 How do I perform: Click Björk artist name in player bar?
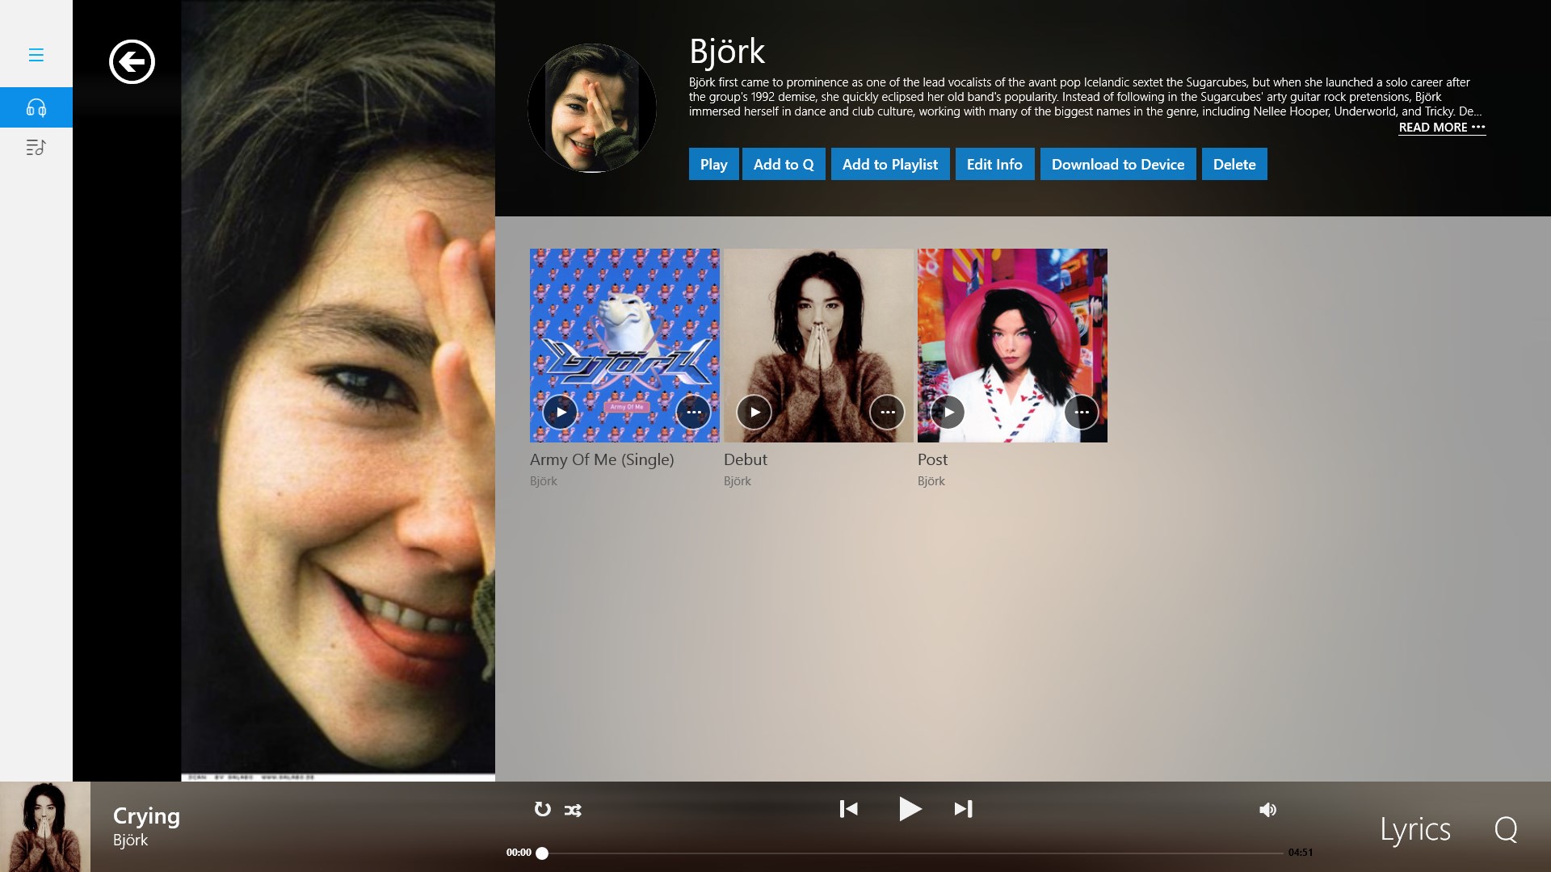point(130,840)
